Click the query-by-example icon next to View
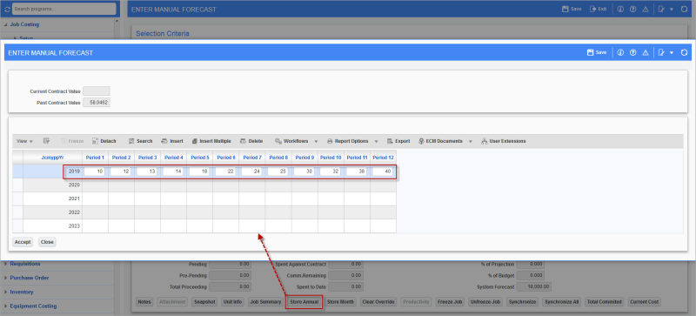 [x=46, y=141]
